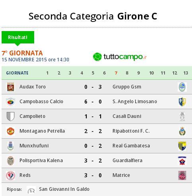This screenshot has height=196, width=192.
Task: Click the Munxhufuni team name
Action: coord(34,146)
